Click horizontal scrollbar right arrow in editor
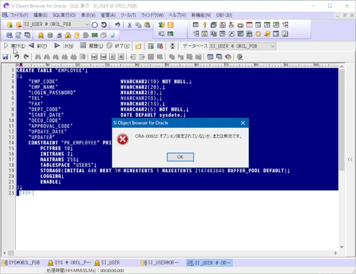The height and width of the screenshot is (274, 356). pyautogui.click(x=335, y=253)
